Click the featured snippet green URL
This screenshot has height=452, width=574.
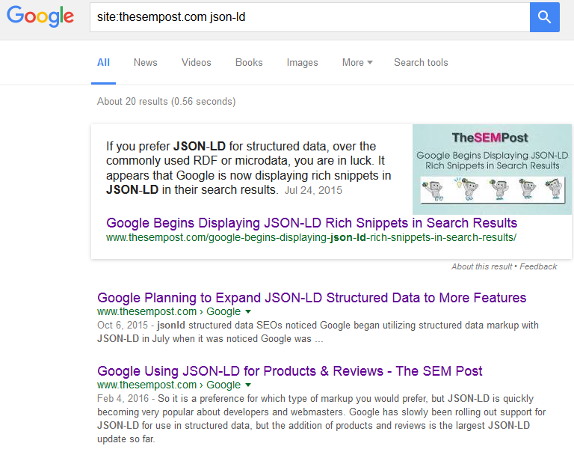[311, 237]
